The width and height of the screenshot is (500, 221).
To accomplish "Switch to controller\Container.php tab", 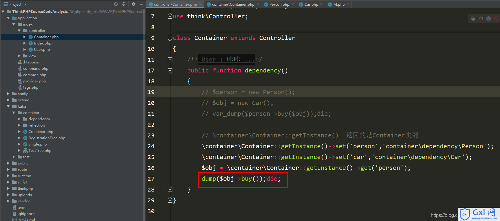I will (175, 5).
